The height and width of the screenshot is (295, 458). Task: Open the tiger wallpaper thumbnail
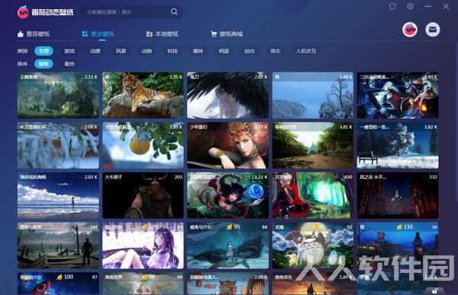[x=143, y=95]
